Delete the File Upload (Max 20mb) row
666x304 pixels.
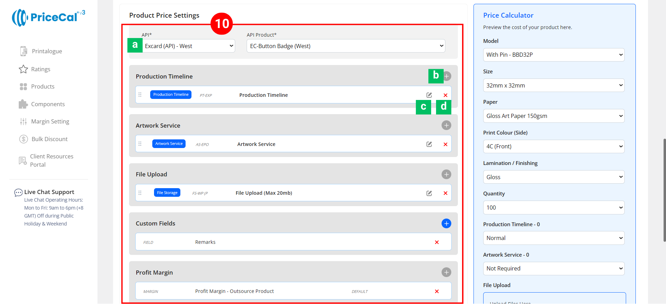[445, 193]
